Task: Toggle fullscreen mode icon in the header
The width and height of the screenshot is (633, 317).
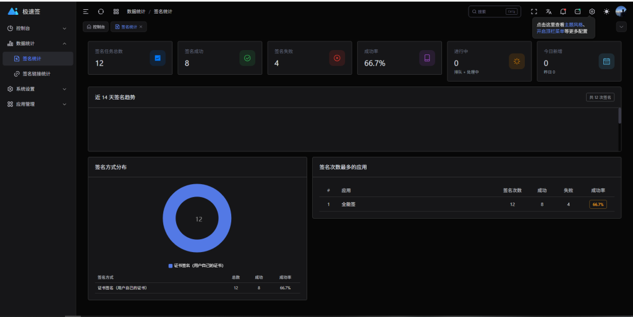Action: pyautogui.click(x=533, y=12)
